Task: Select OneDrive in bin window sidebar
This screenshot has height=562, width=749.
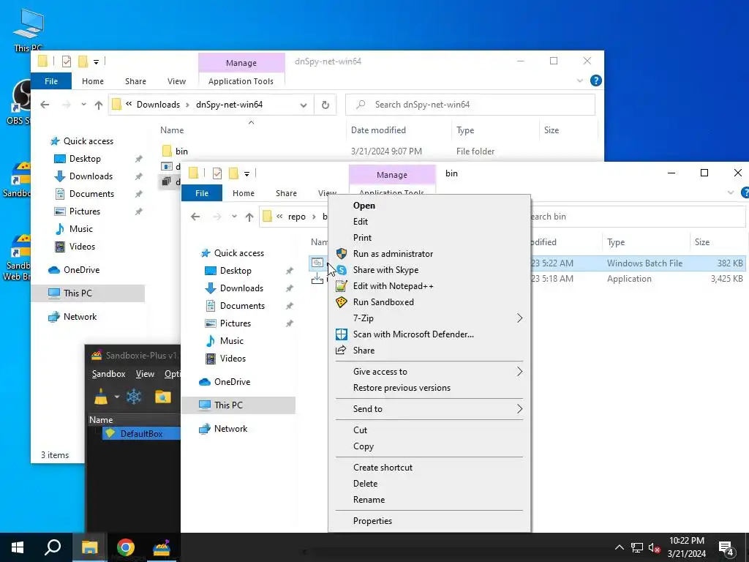Action: tap(232, 382)
